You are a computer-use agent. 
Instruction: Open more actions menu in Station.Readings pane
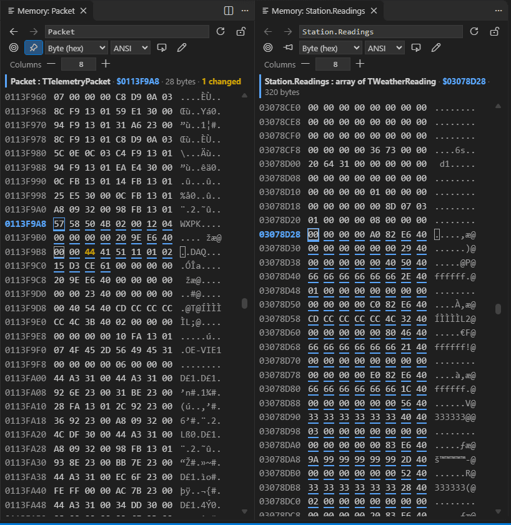tap(499, 11)
